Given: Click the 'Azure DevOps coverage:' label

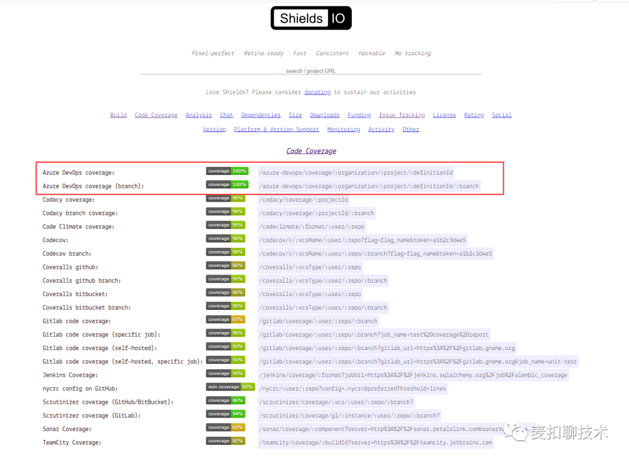Looking at the screenshot, I should (x=78, y=173).
